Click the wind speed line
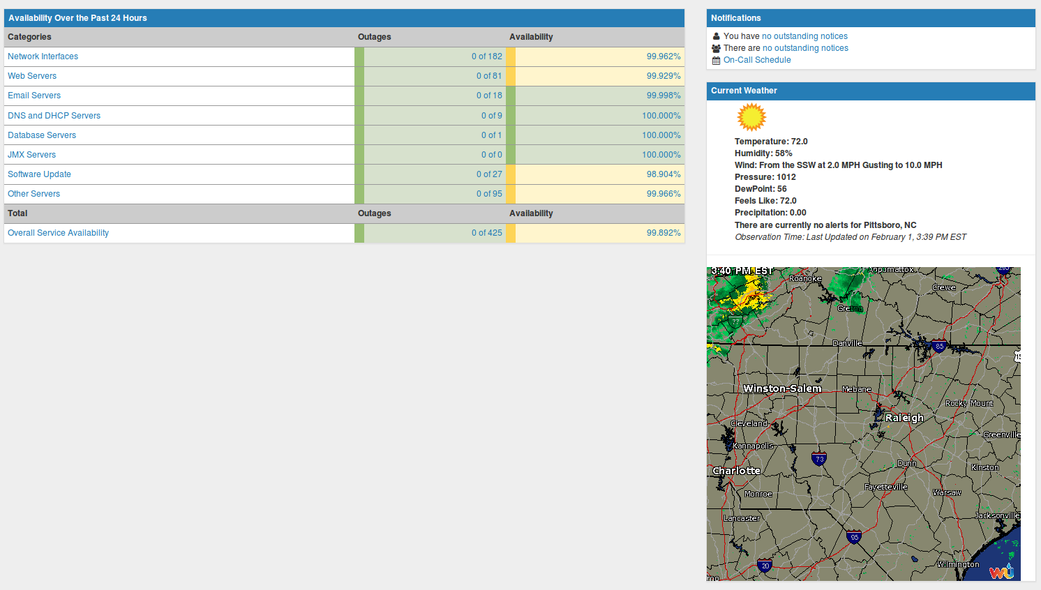The image size is (1041, 590). point(839,165)
